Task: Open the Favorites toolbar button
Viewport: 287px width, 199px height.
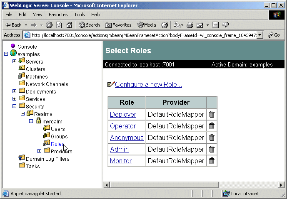Action: tap(118, 25)
